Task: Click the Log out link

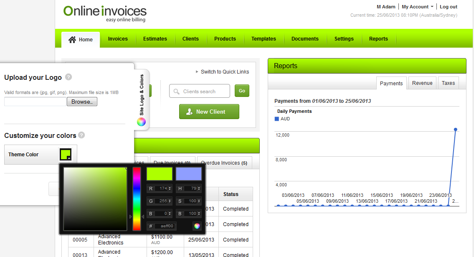Action: (448, 7)
